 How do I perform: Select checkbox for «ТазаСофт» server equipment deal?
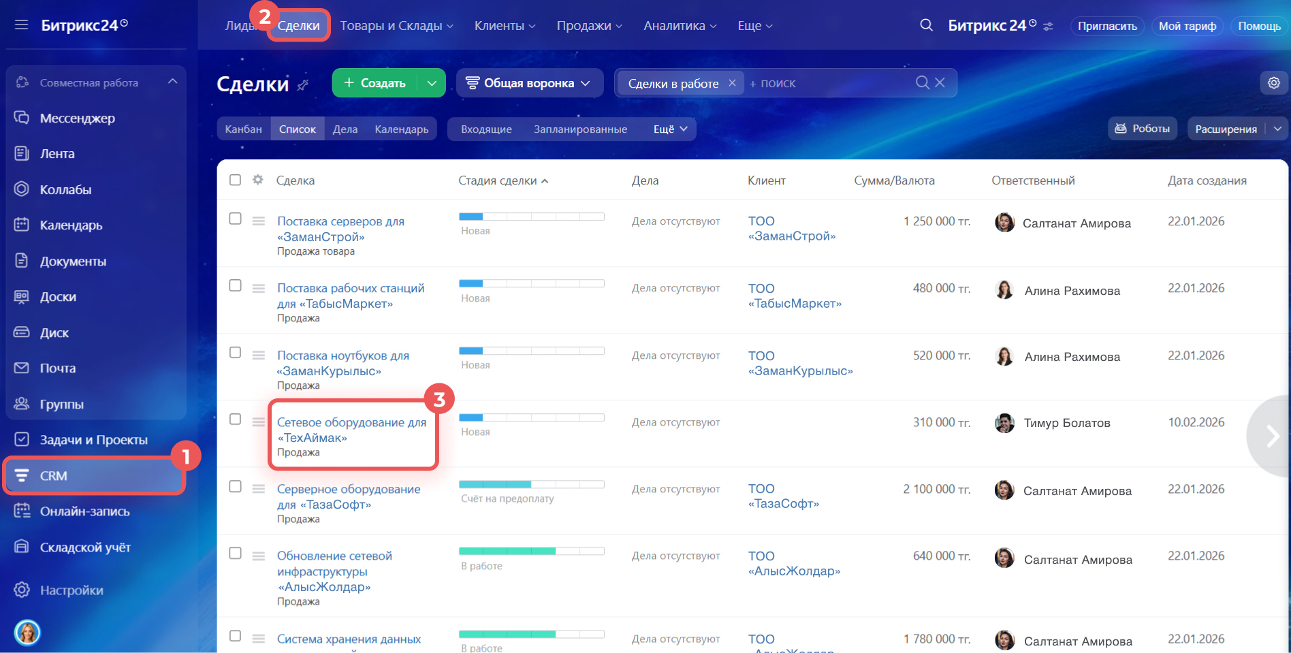[x=235, y=486]
